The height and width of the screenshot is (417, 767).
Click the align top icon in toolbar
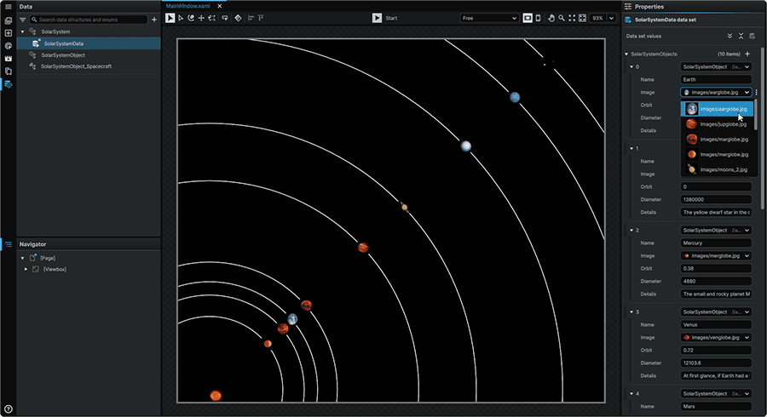tap(262, 18)
